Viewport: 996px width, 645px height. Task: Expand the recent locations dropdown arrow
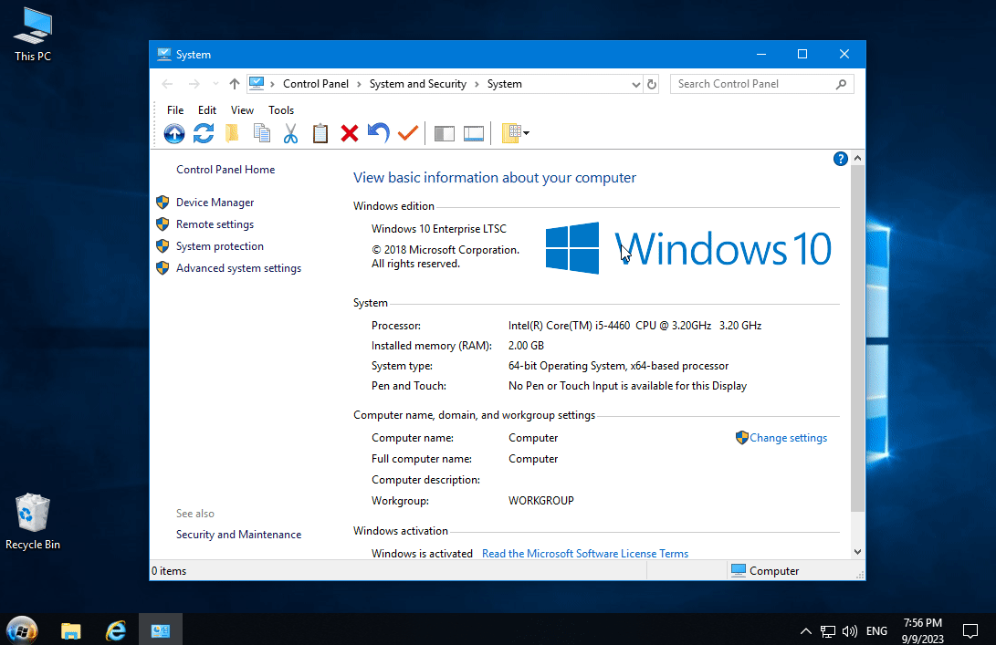pyautogui.click(x=216, y=84)
